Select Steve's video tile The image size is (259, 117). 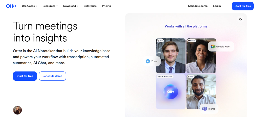tap(171, 56)
